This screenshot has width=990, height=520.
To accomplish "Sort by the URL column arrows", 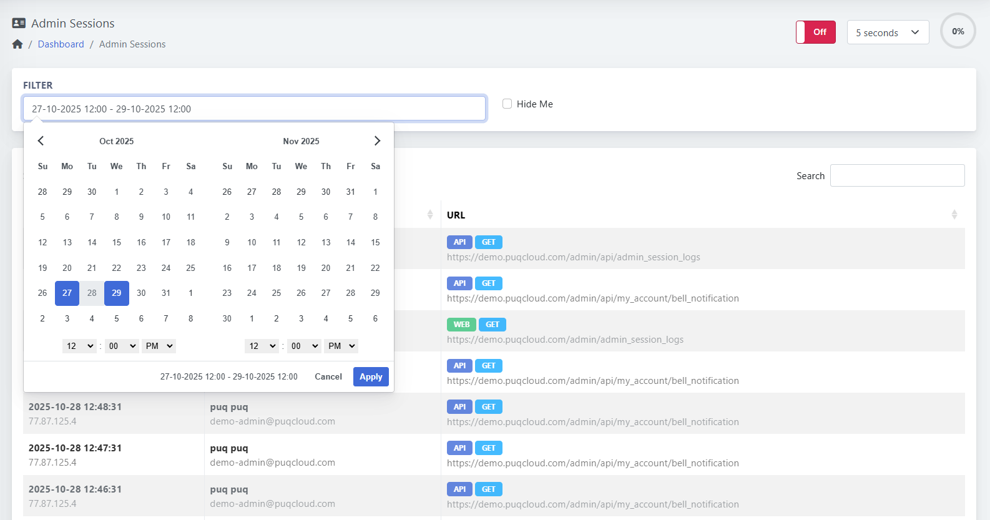I will point(954,215).
